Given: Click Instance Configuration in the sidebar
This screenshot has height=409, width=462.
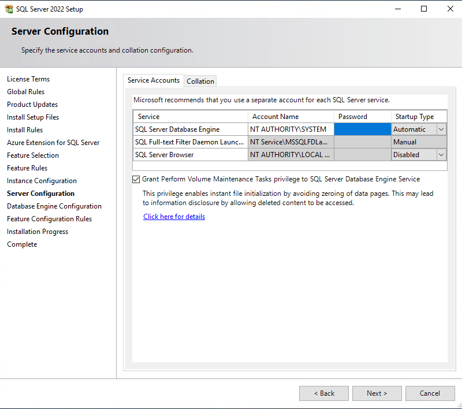Looking at the screenshot, I should point(42,181).
